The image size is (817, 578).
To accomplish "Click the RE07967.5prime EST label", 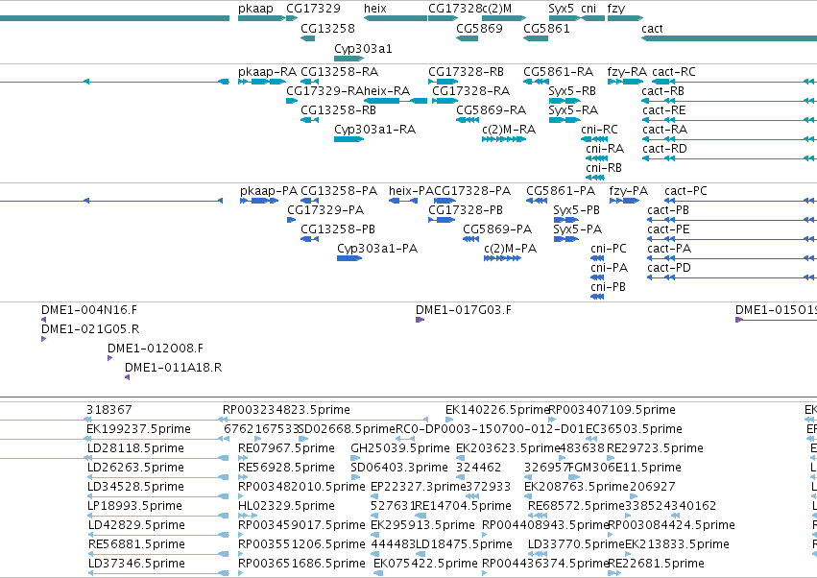I will pos(286,448).
